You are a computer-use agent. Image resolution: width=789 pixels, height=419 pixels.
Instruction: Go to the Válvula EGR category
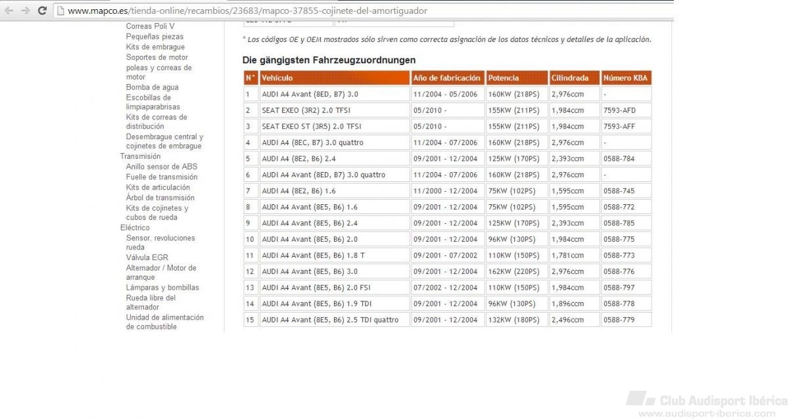point(147,257)
